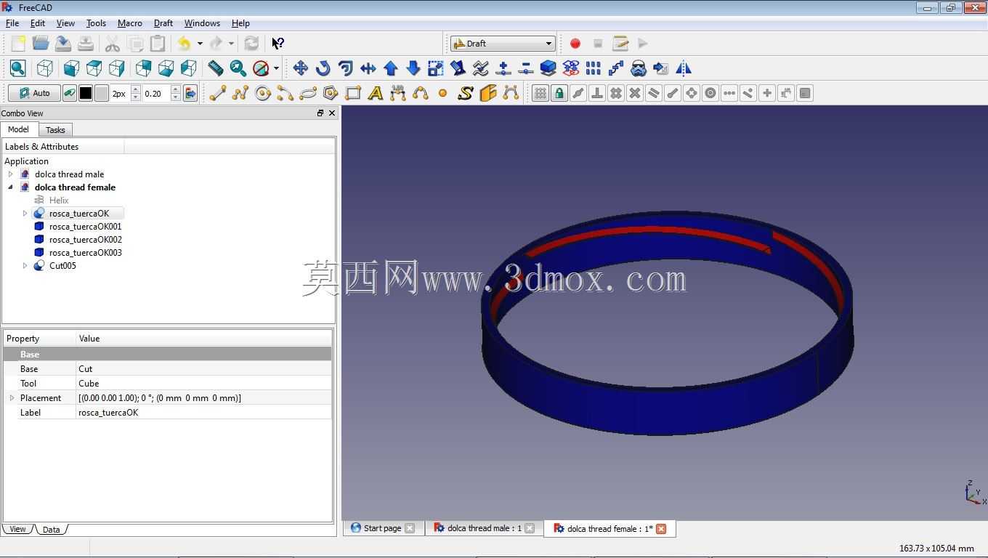Viewport: 988px width, 558px height.
Task: Open a file using the folder icon
Action: 41,44
